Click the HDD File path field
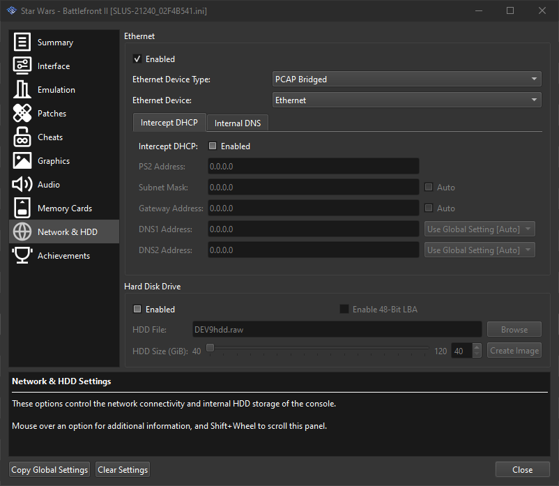The height and width of the screenshot is (486, 559). pos(337,330)
